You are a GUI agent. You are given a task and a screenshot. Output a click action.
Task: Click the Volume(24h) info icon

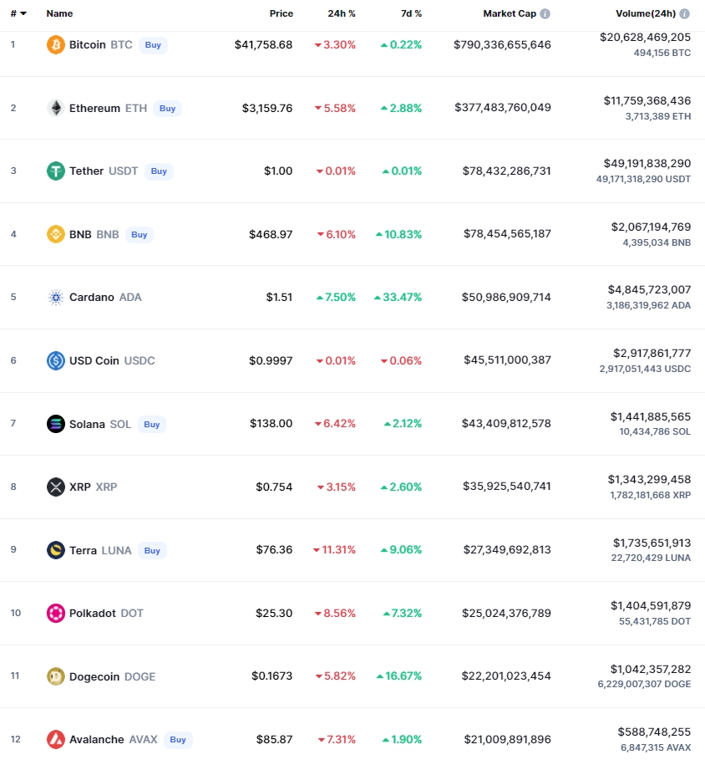[x=684, y=13]
